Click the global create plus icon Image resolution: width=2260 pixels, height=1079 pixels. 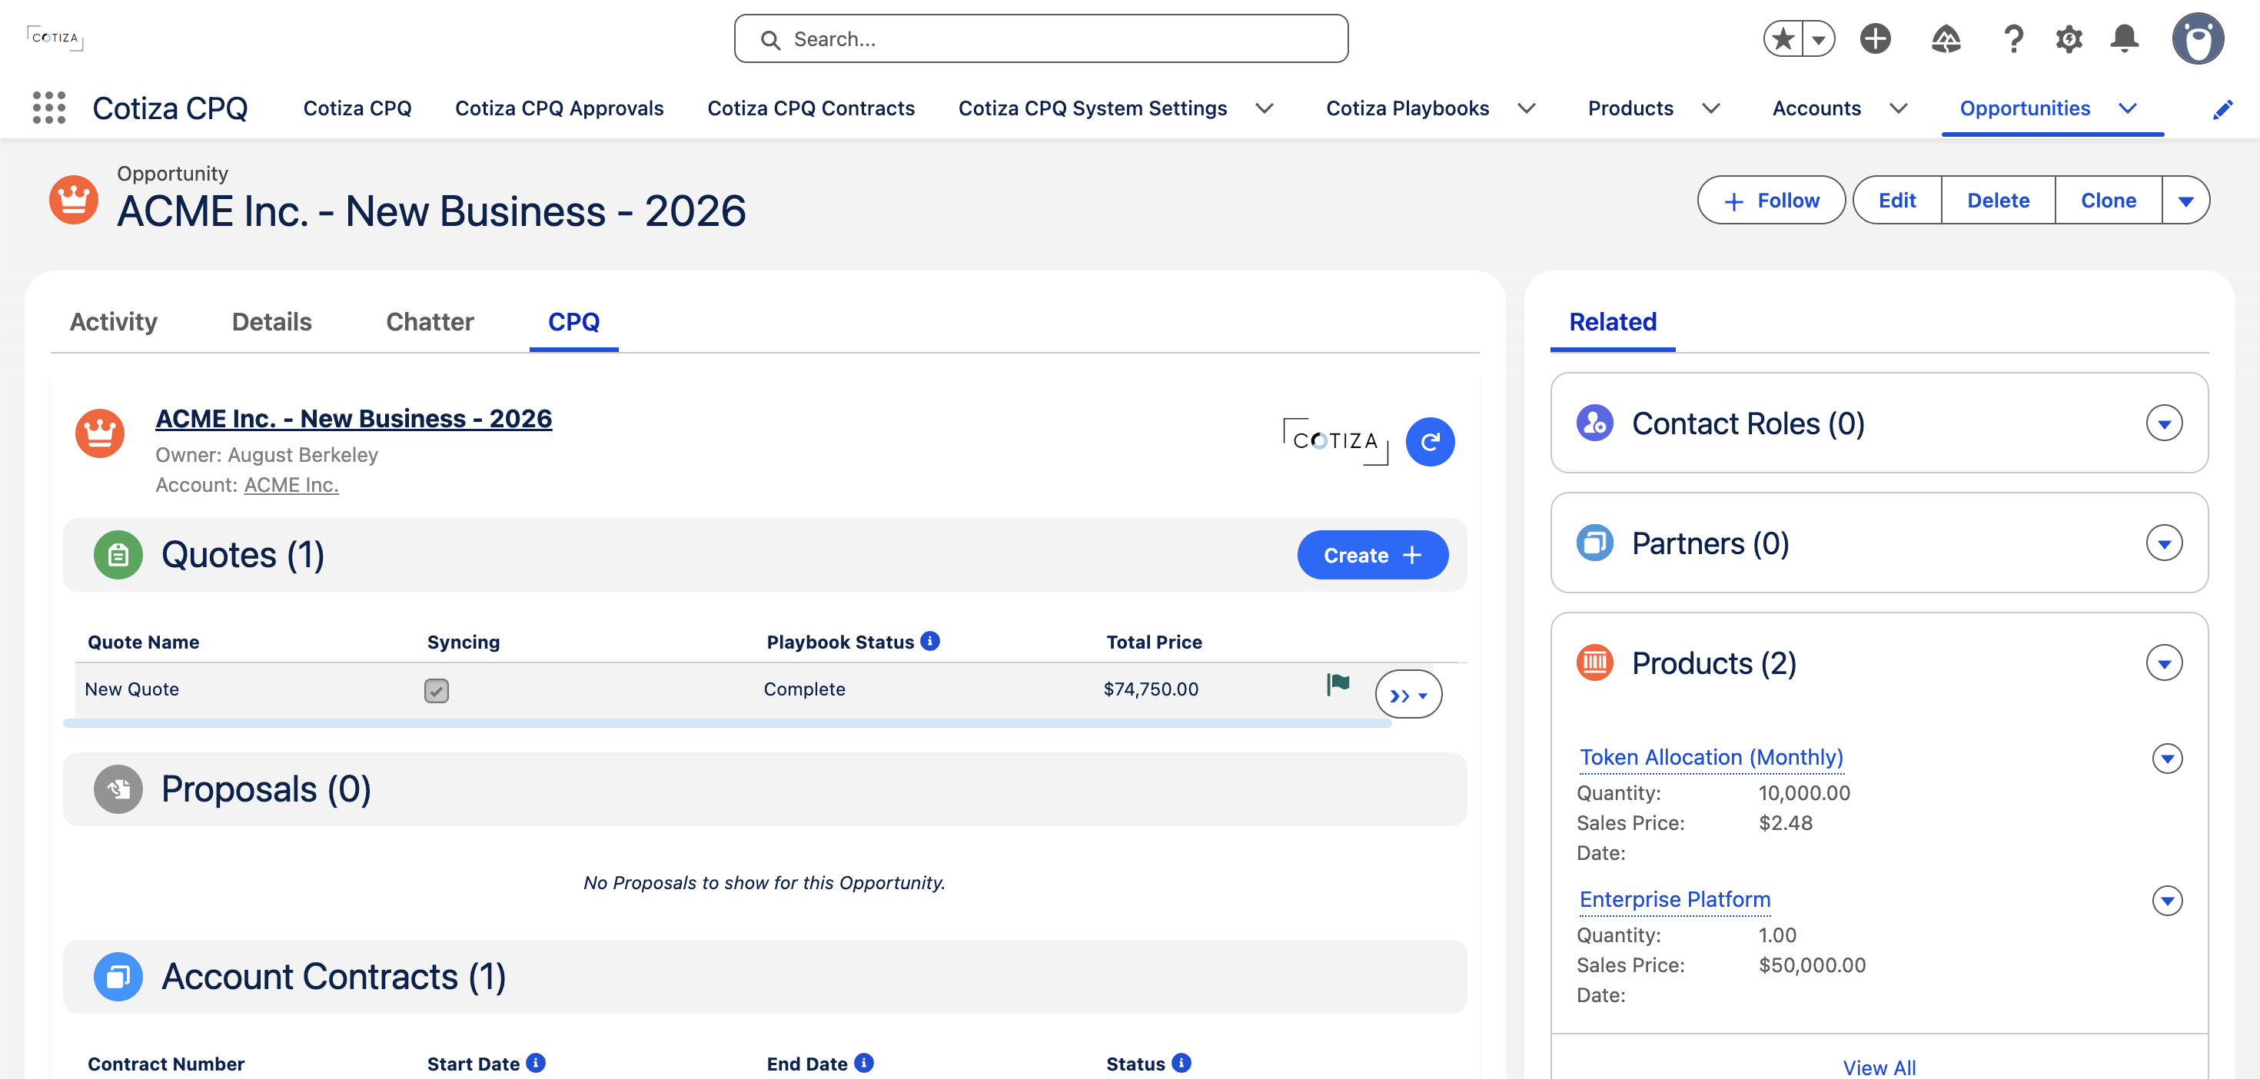coord(1875,38)
